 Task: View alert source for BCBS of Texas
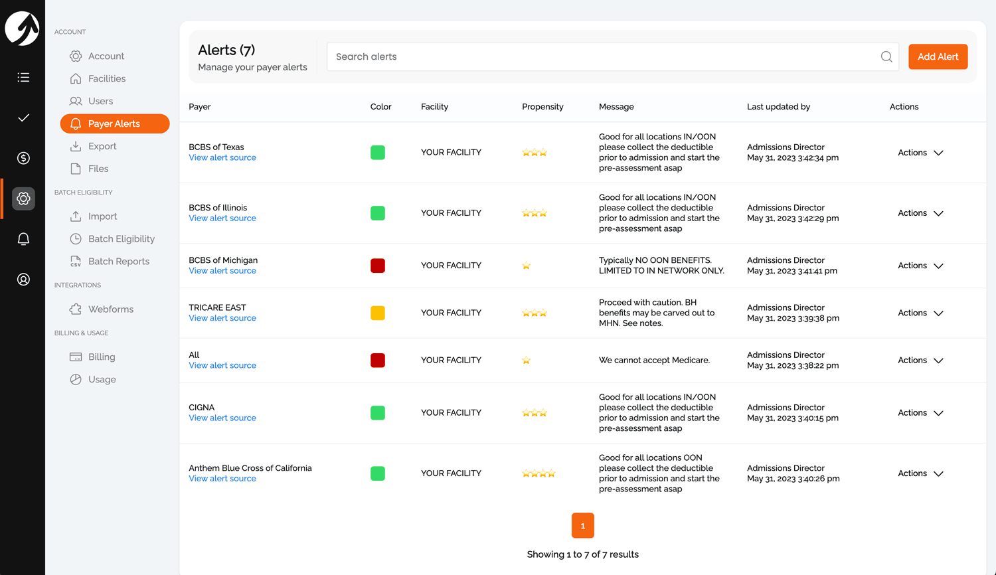coord(222,158)
